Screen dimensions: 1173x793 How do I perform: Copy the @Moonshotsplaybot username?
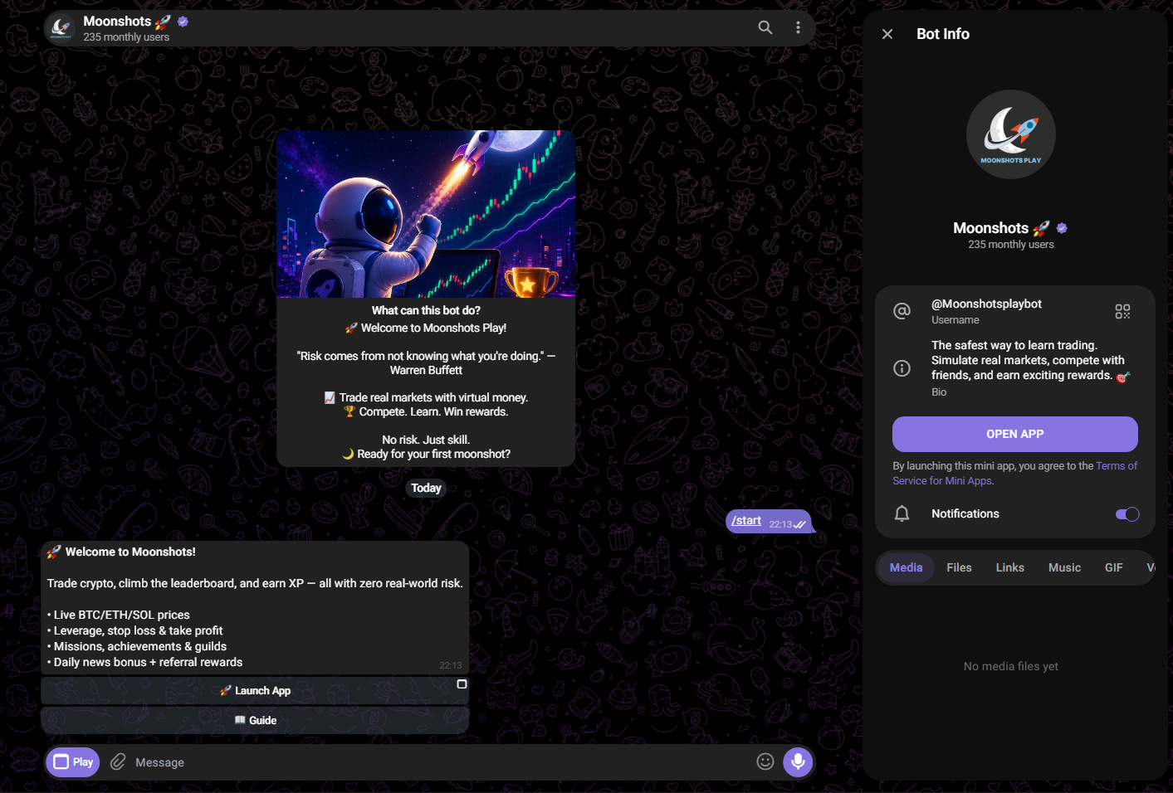tap(986, 304)
